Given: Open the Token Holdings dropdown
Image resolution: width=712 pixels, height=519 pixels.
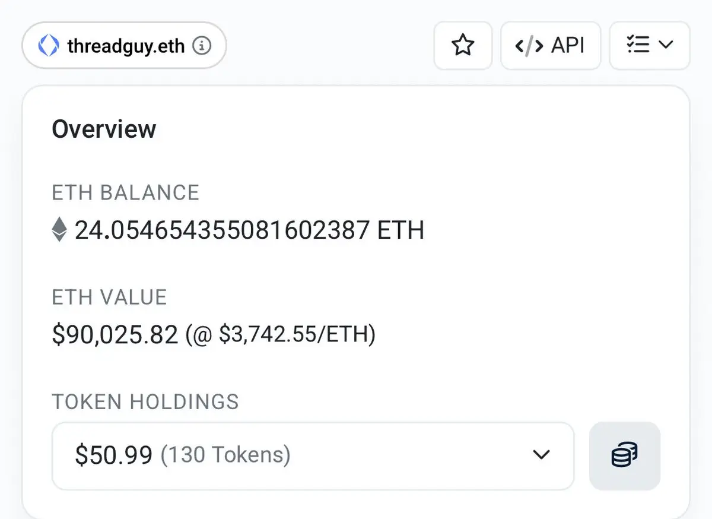Looking at the screenshot, I should tap(313, 456).
